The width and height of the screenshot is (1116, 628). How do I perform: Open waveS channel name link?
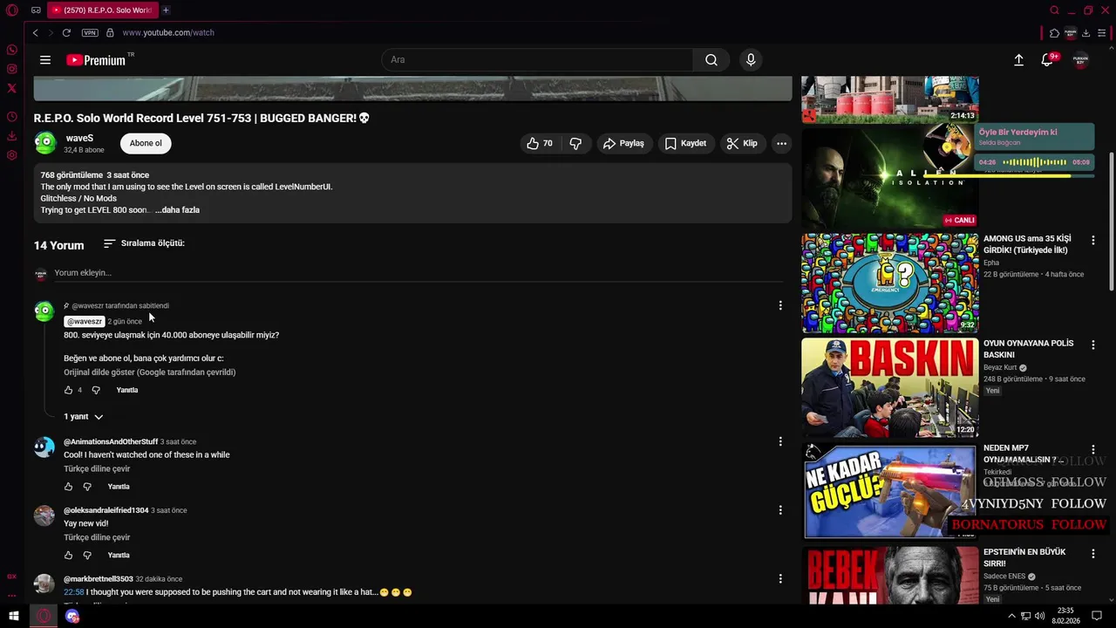click(x=79, y=138)
